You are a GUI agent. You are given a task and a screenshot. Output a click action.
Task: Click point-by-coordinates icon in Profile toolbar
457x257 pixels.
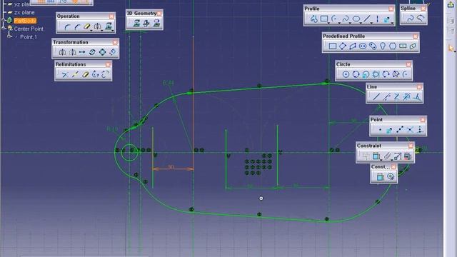tap(387, 19)
